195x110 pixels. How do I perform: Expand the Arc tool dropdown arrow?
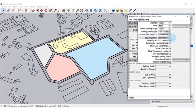[23, 10]
